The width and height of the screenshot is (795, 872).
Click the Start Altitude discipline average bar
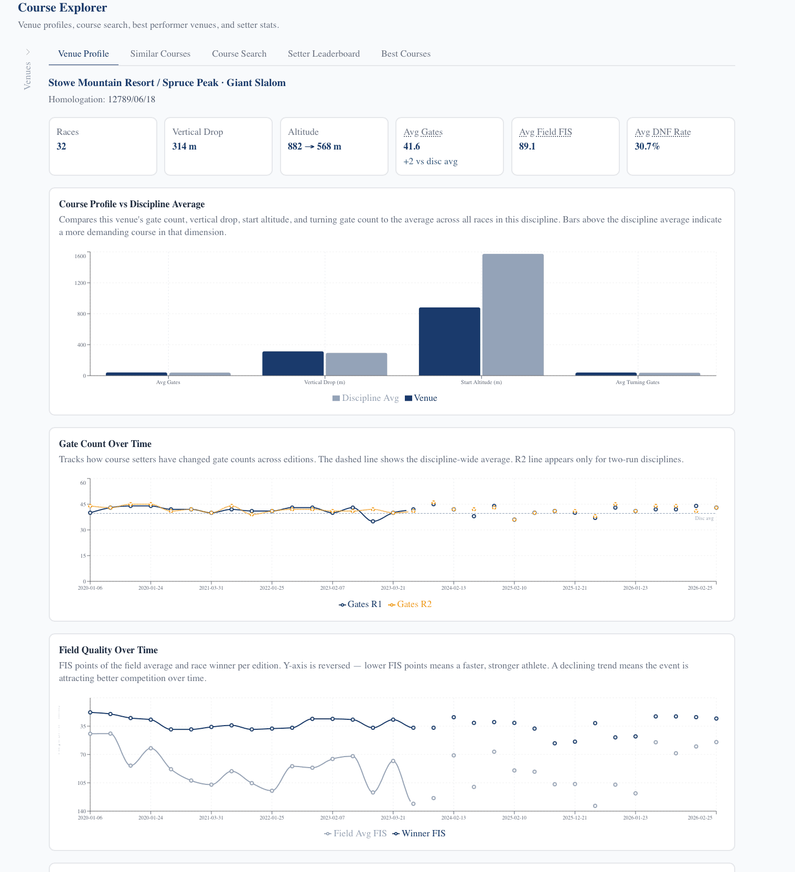click(512, 315)
